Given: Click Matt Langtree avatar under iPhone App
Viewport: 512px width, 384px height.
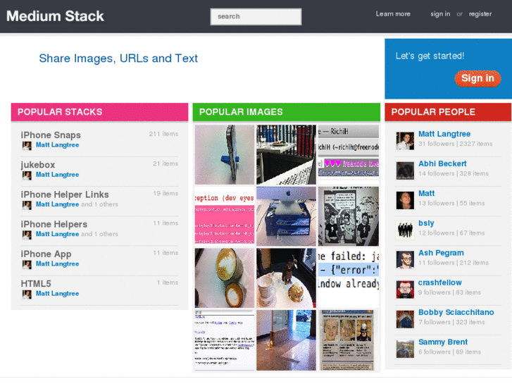Looking at the screenshot, I should (x=27, y=265).
